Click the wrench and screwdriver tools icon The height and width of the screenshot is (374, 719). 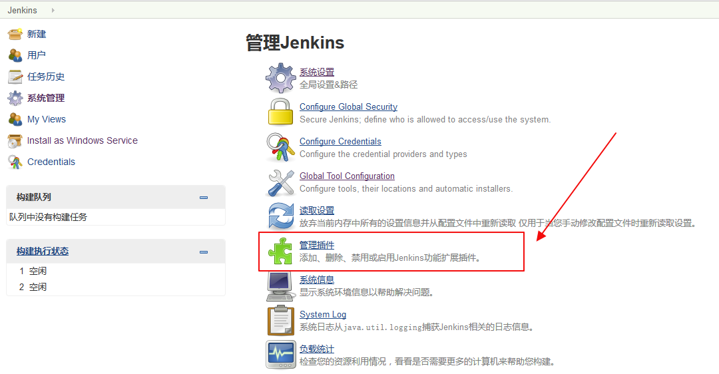click(281, 182)
